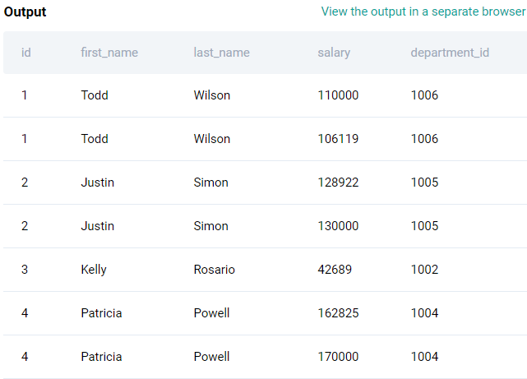
Task: Select the salary cell 162825
Action: point(339,313)
